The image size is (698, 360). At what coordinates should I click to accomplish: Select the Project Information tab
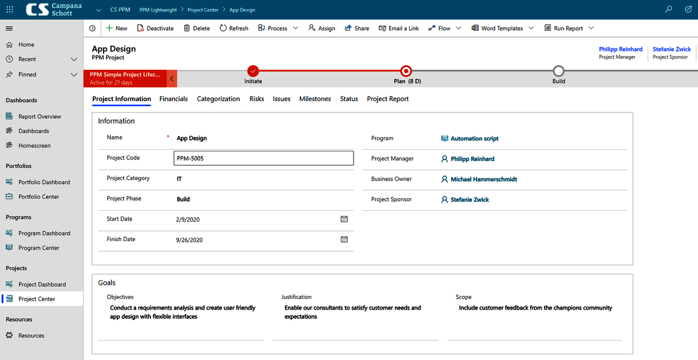(x=121, y=99)
